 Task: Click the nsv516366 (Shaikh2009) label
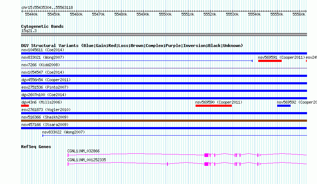pos(45,117)
